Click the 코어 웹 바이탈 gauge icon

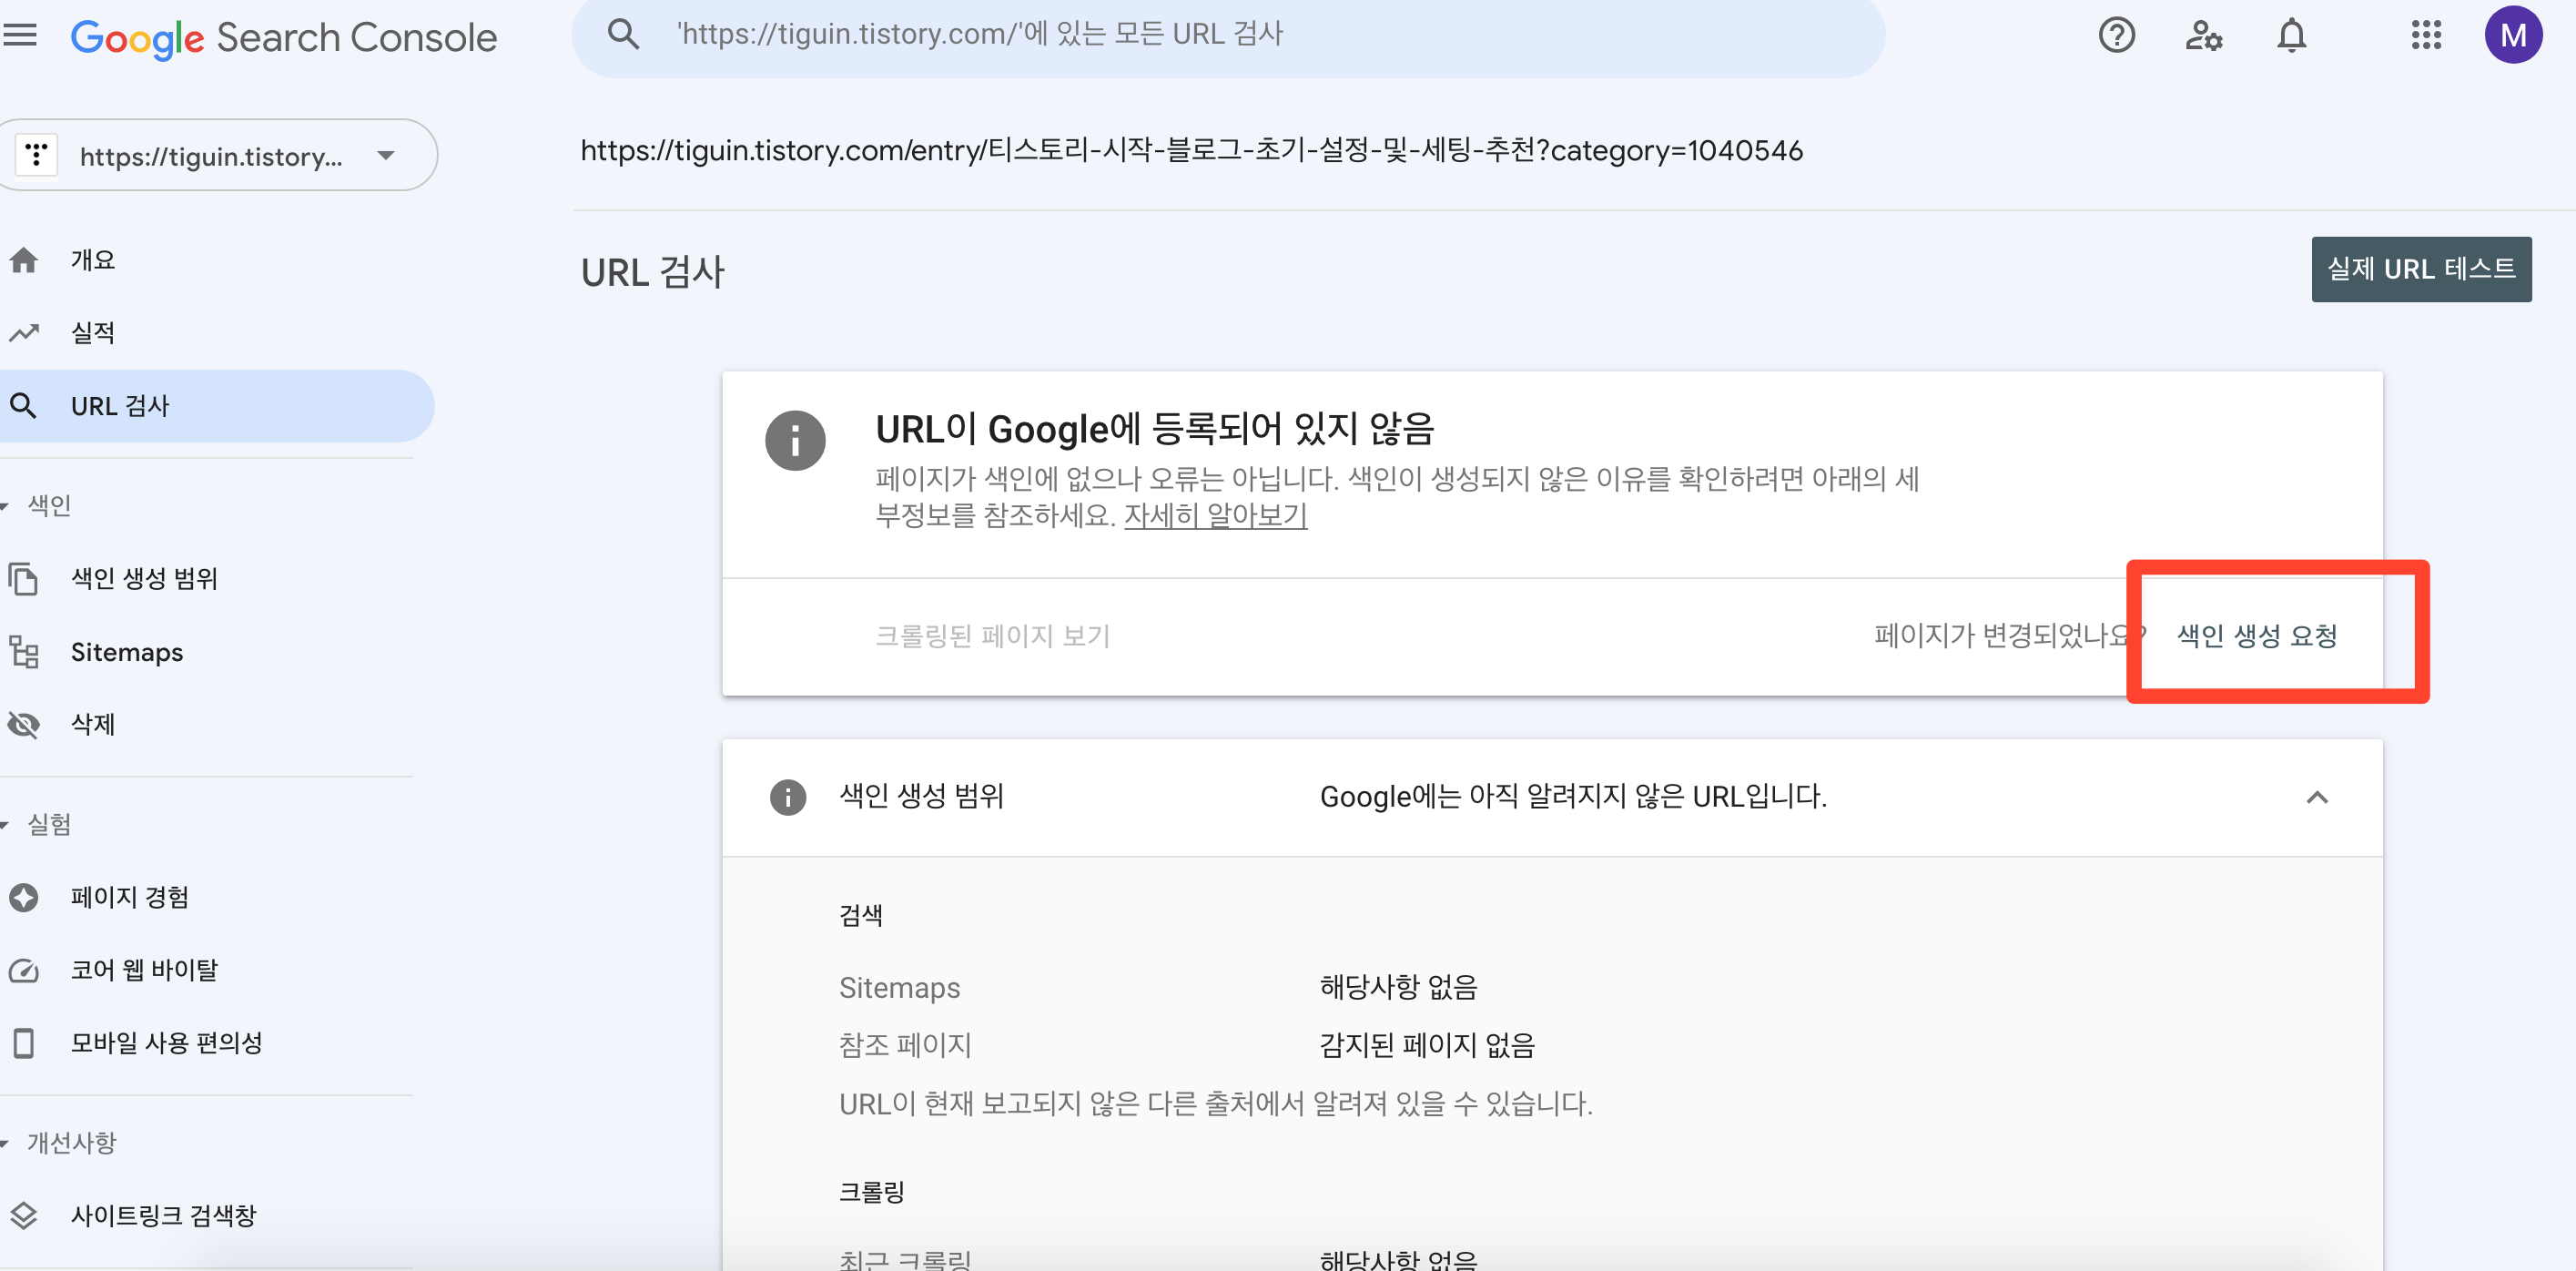point(24,970)
